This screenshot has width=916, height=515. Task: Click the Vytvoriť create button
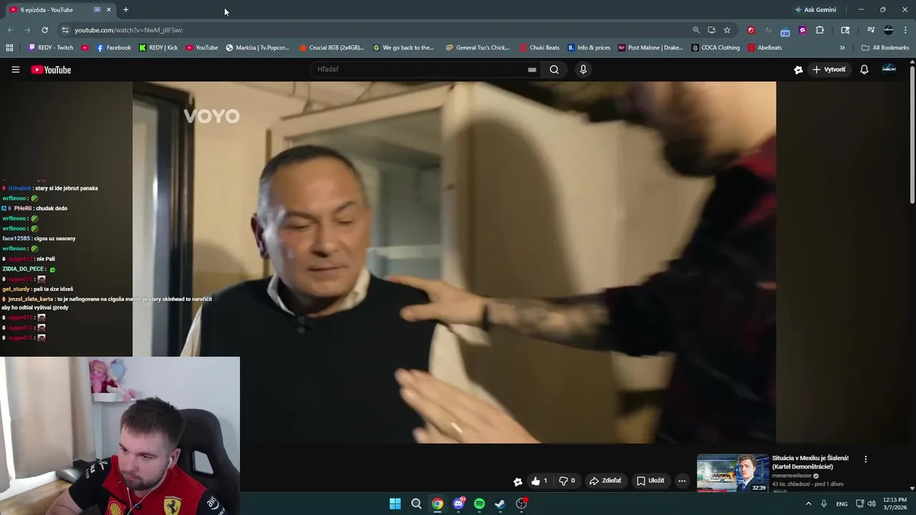829,69
